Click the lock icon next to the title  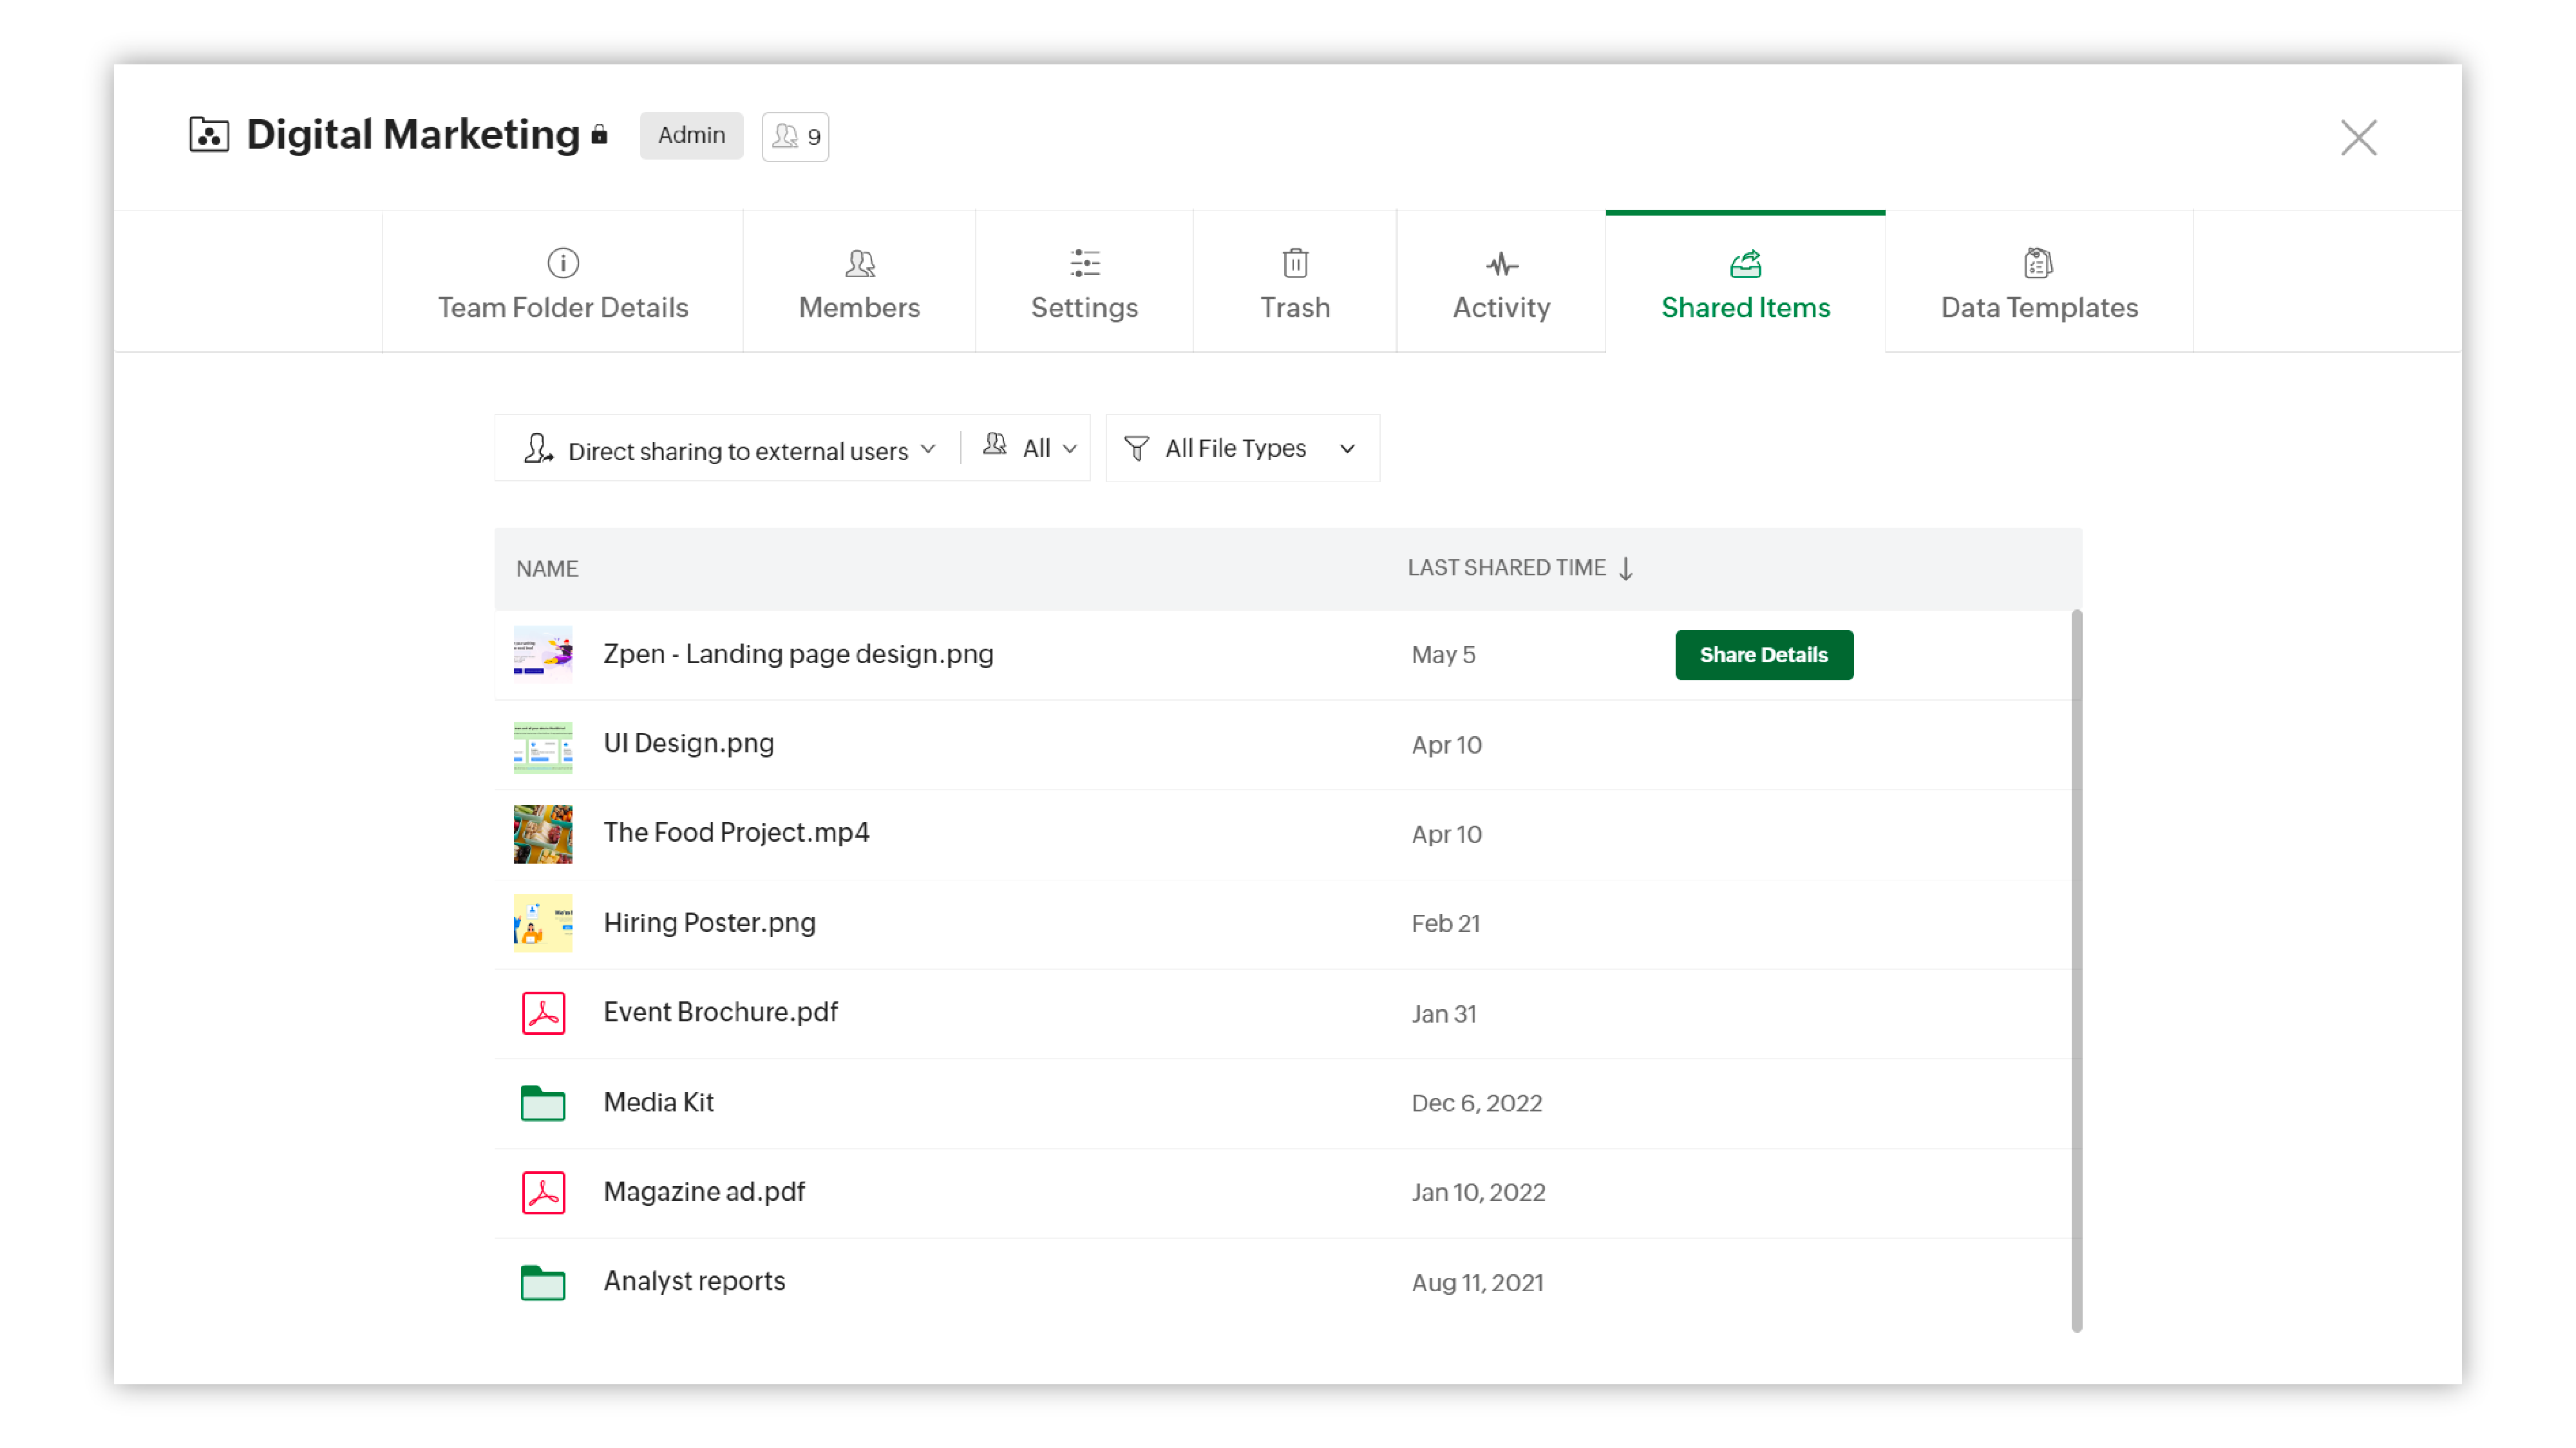pos(599,135)
